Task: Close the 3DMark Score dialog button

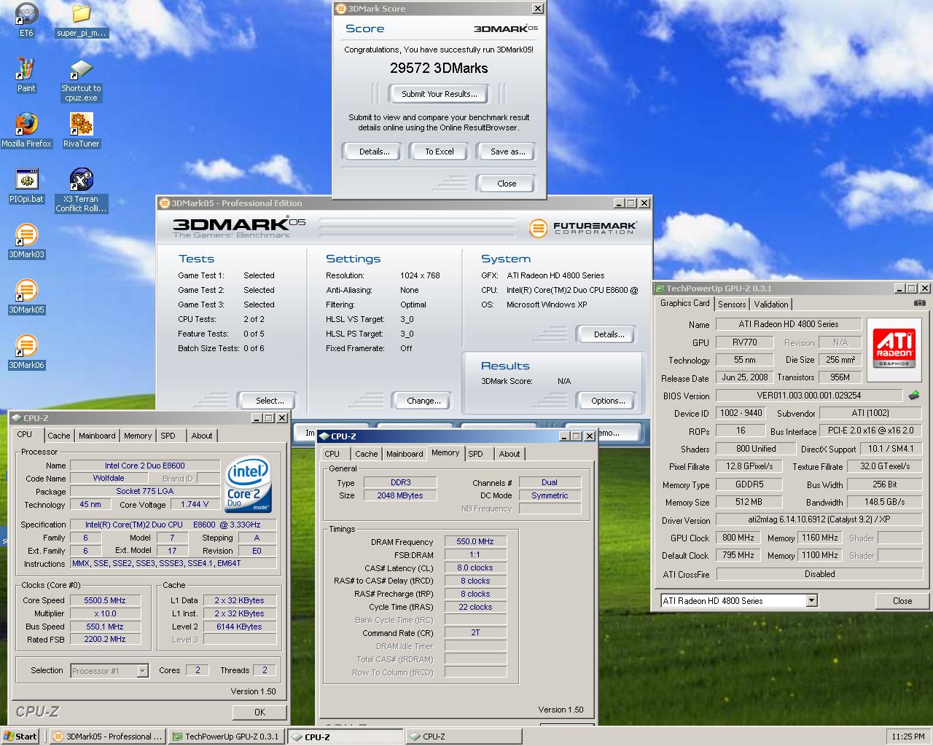Action: pyautogui.click(x=507, y=184)
